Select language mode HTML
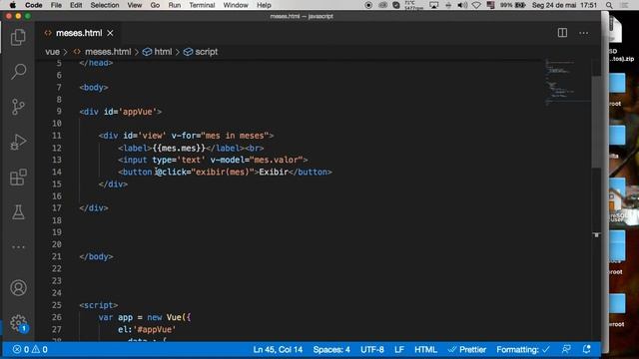This screenshot has width=639, height=359. pyautogui.click(x=425, y=350)
